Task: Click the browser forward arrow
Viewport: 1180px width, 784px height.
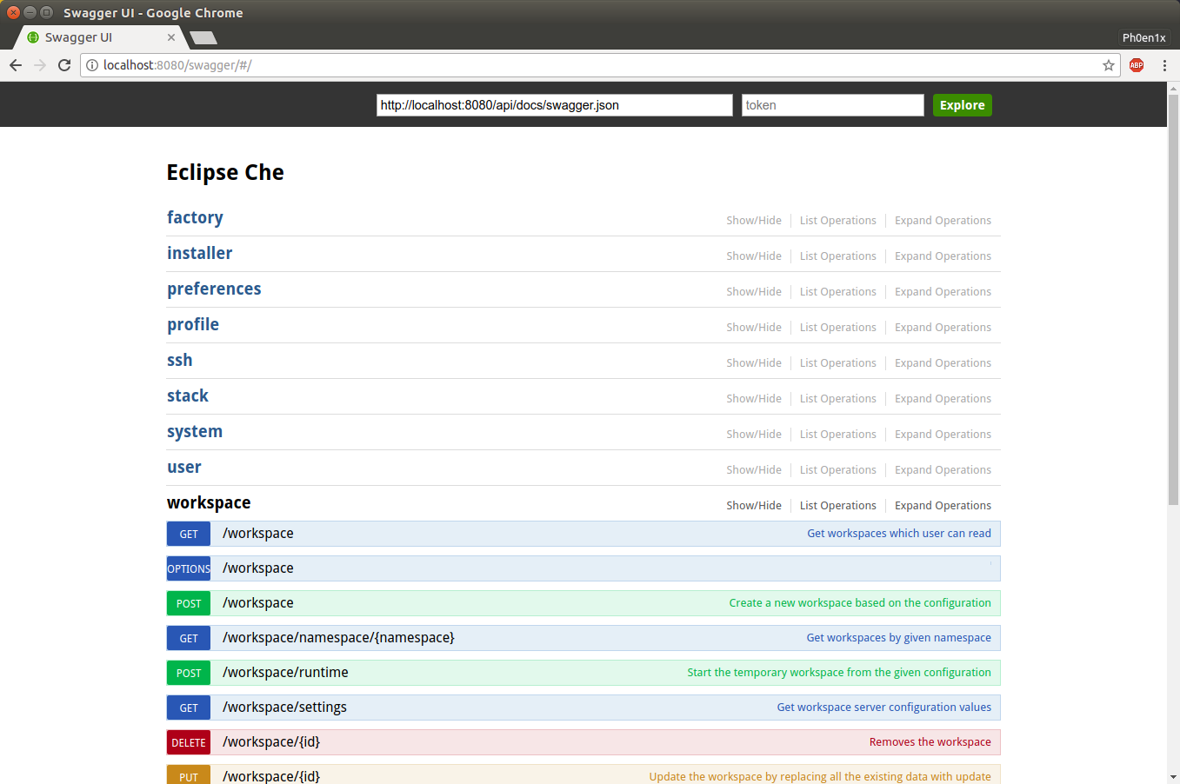Action: click(40, 65)
